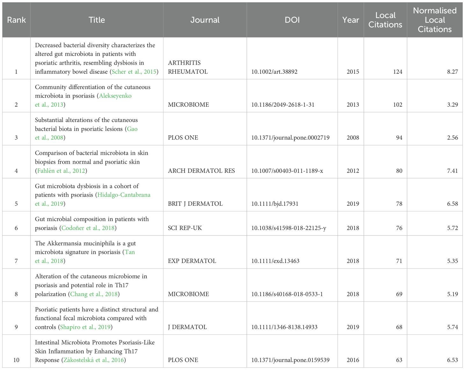Select the Normalised Local Citations header
Viewport: 465px width, 370px height.
pyautogui.click(x=435, y=20)
